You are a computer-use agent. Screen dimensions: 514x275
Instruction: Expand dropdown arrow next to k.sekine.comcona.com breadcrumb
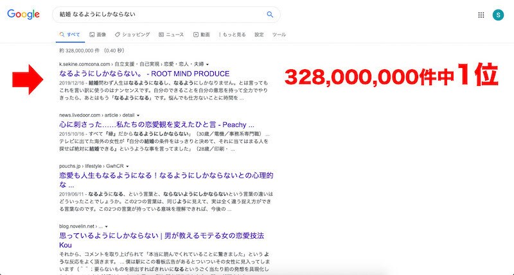[208, 64]
